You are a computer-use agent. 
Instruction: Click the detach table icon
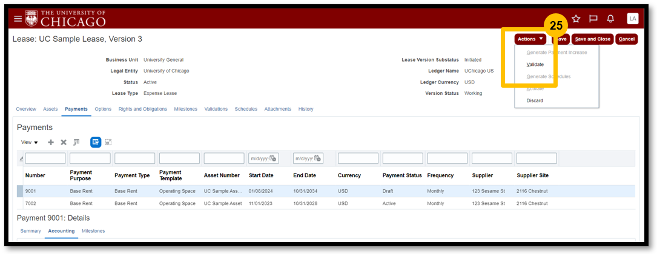pyautogui.click(x=108, y=142)
